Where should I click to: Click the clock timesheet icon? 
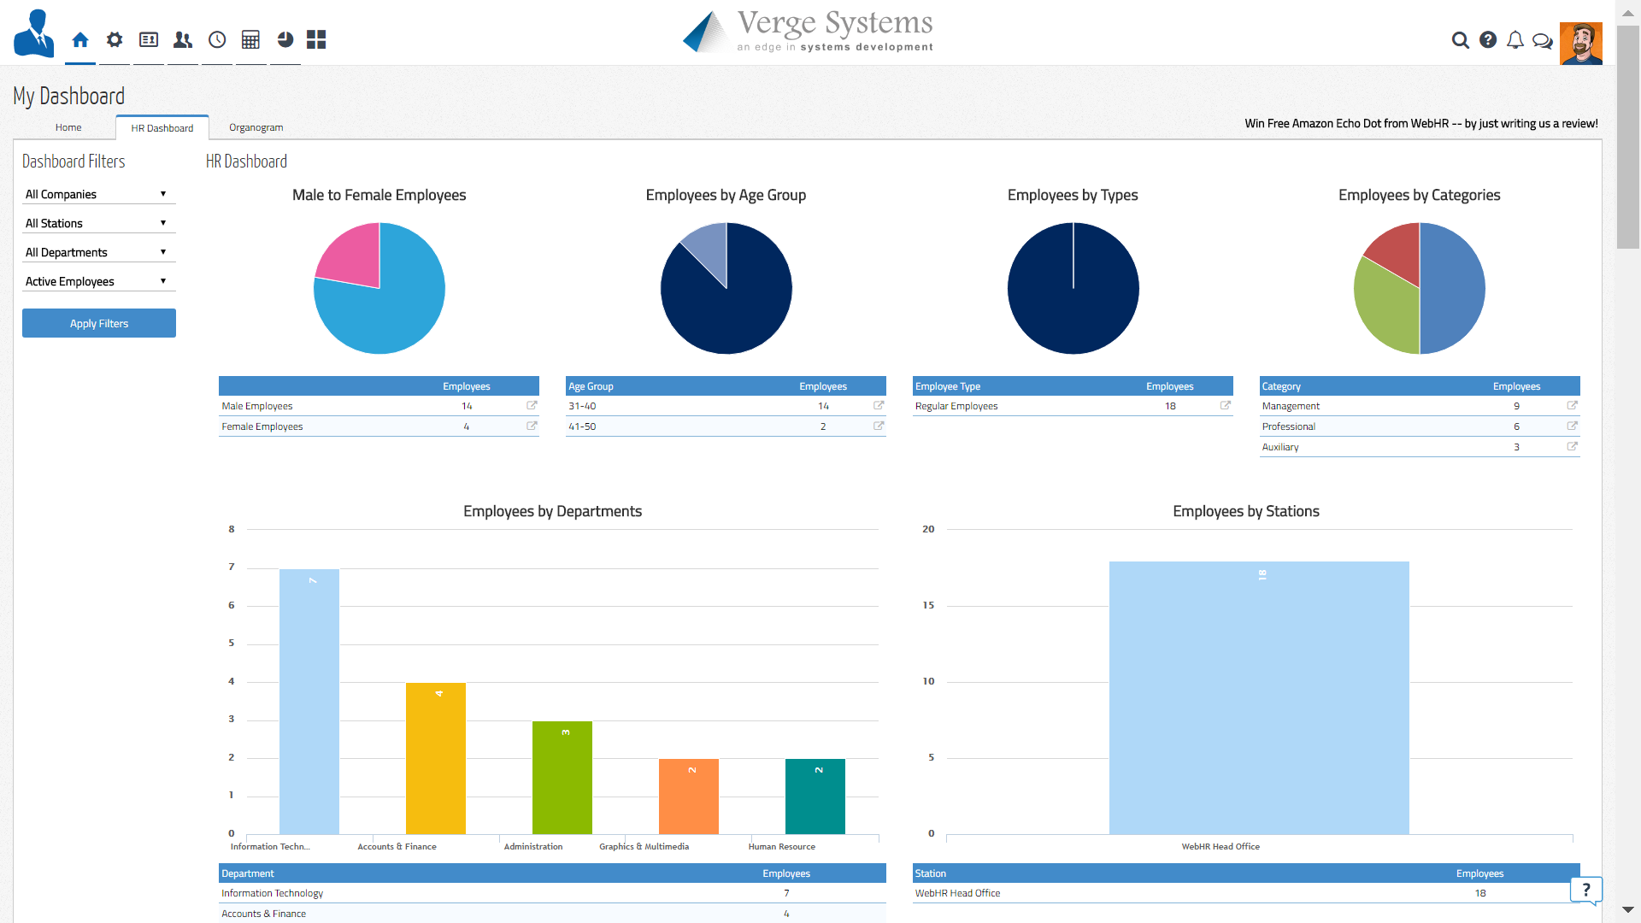tap(217, 40)
